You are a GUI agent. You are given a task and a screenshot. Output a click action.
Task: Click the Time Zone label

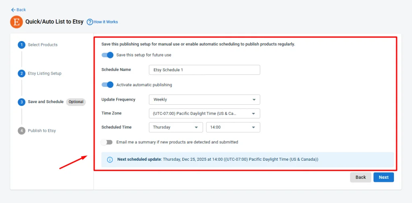click(111, 113)
